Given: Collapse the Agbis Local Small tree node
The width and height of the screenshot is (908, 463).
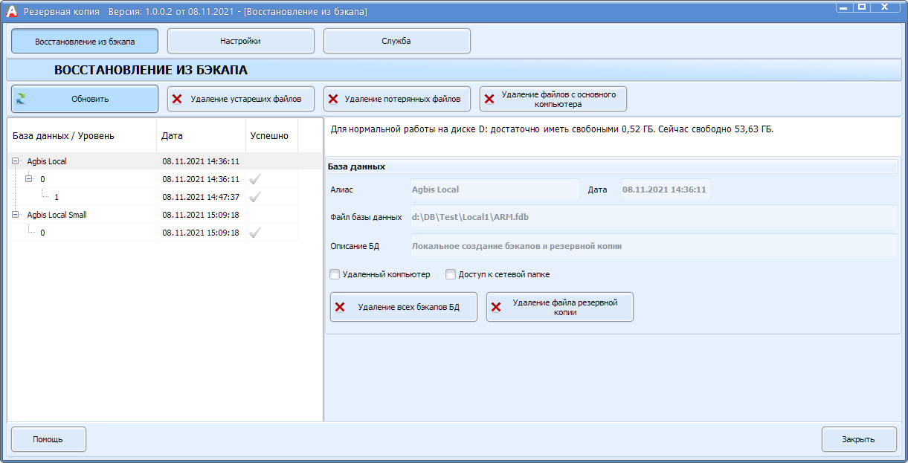Looking at the screenshot, I should click(16, 215).
